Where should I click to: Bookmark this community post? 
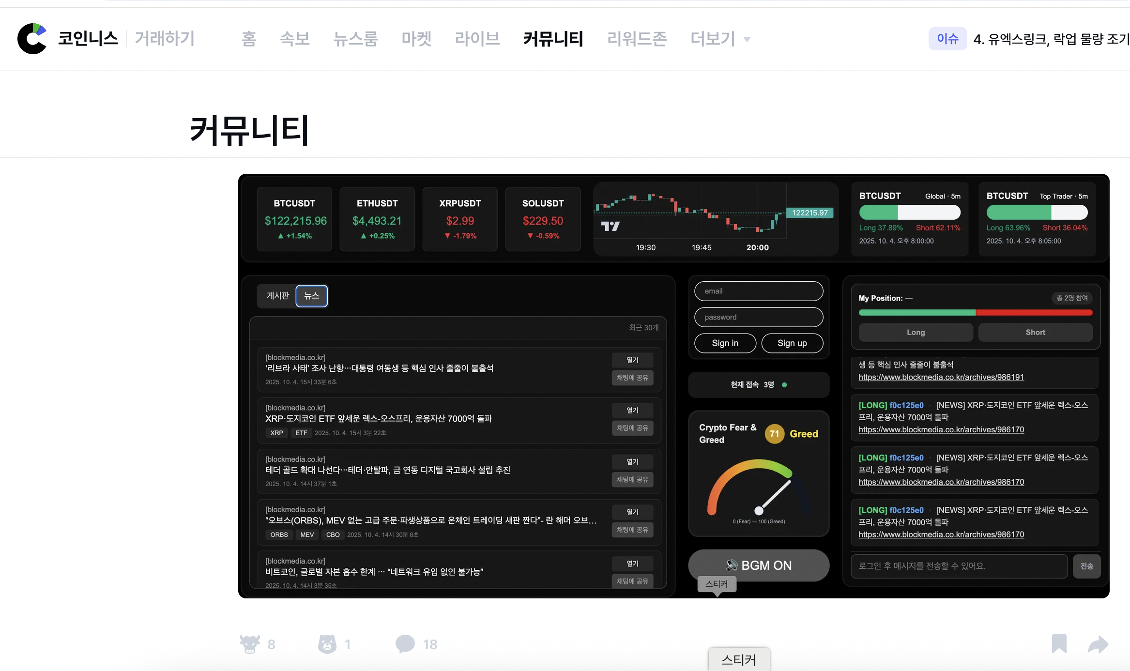[x=1059, y=643]
